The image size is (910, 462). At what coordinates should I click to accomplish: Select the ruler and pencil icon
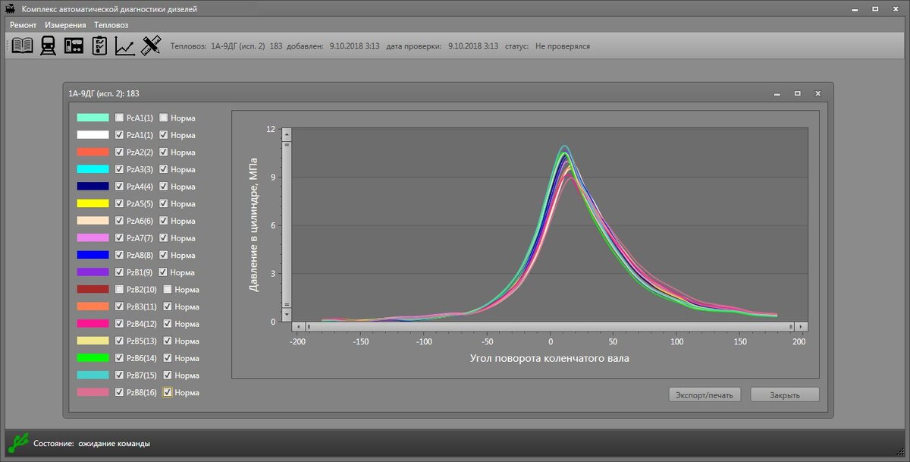(x=151, y=46)
